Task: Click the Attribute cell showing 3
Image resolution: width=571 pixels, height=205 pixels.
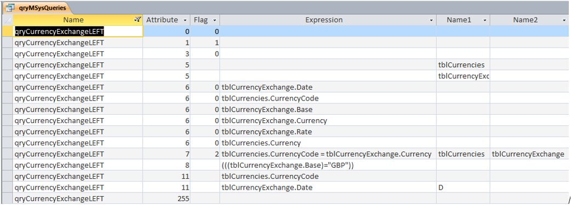Action: (x=167, y=54)
